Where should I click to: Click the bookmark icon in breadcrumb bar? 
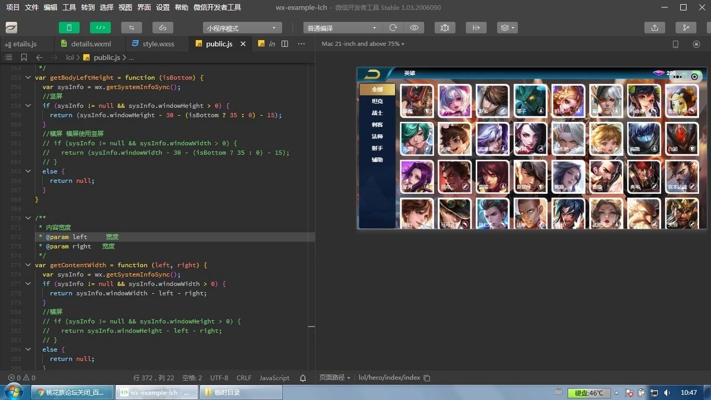(x=24, y=57)
